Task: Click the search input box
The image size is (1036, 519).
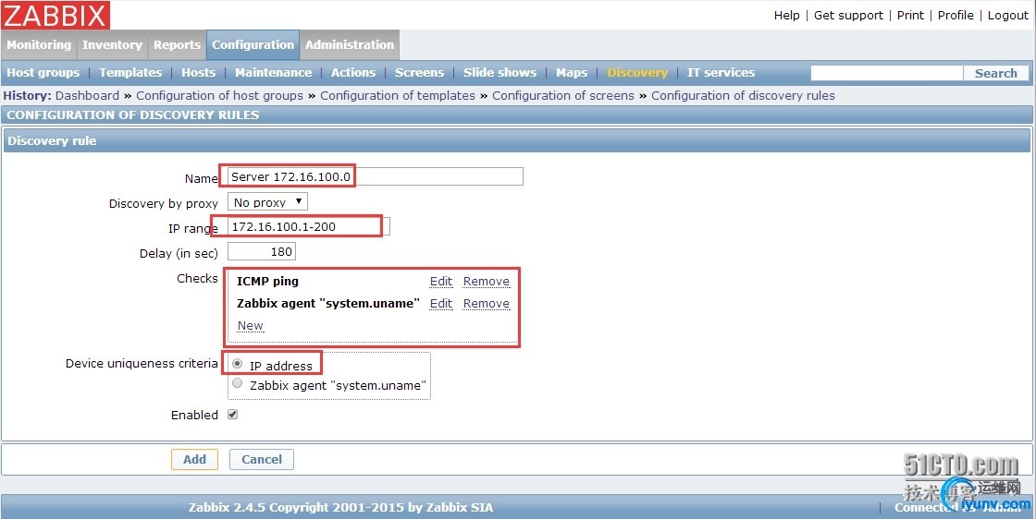Action: click(x=887, y=73)
